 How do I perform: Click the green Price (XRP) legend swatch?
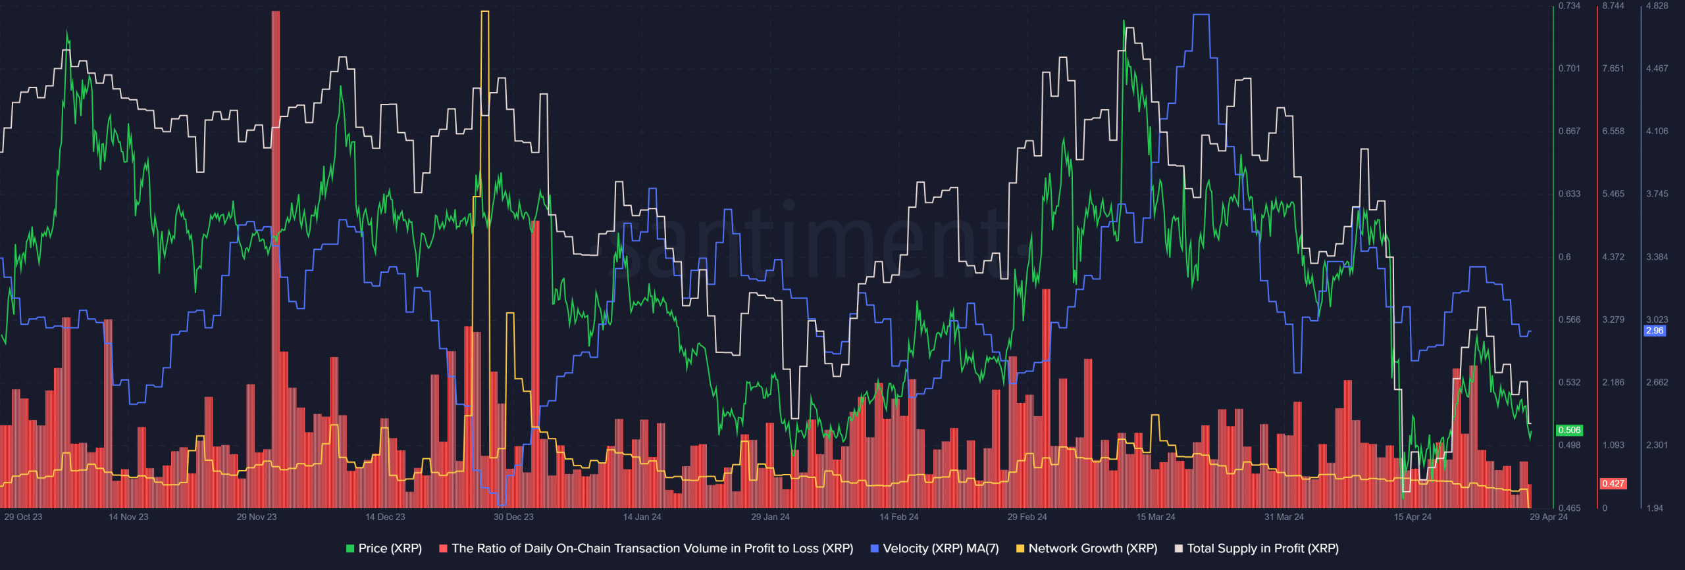(350, 548)
